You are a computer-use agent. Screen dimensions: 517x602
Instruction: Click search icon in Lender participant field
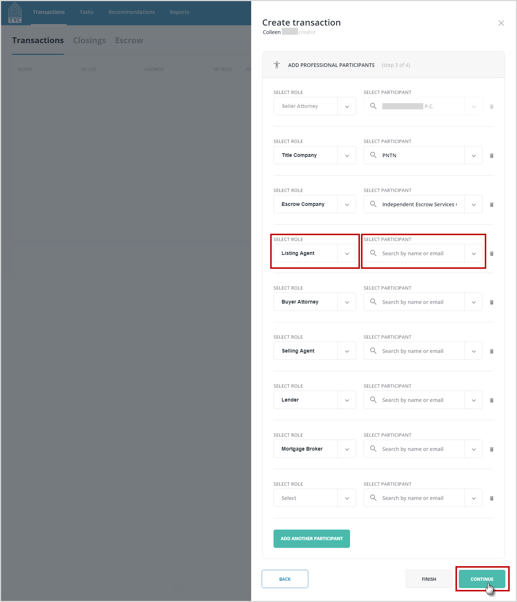(x=373, y=400)
